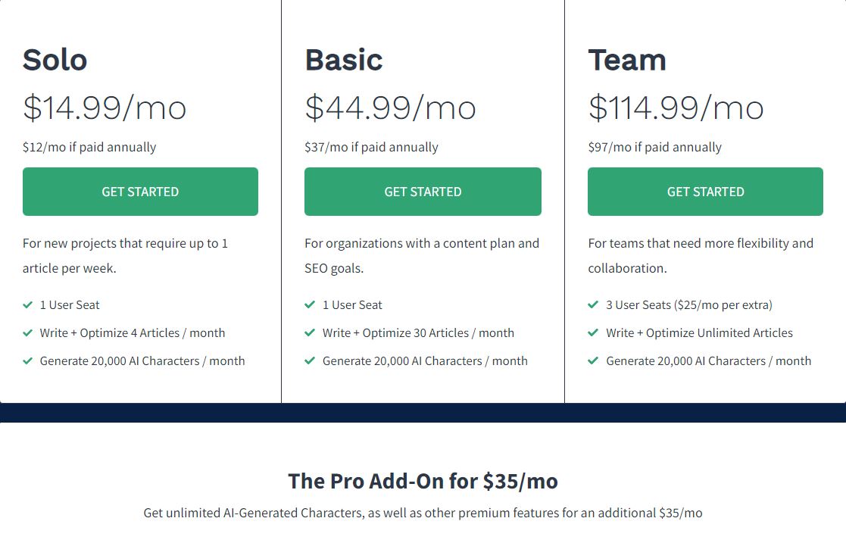The height and width of the screenshot is (540, 846).
Task: Click checkmark next to Write + Optimize 30 Articles
Action: (x=310, y=332)
